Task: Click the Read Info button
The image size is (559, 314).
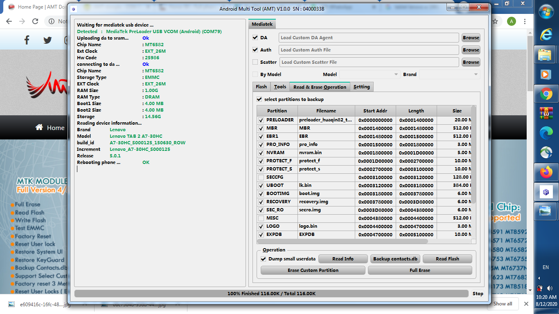Action: pyautogui.click(x=343, y=259)
